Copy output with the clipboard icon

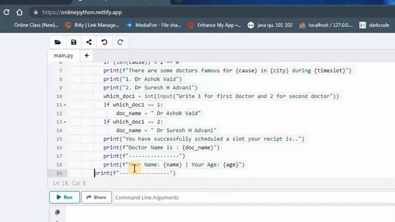point(57,212)
